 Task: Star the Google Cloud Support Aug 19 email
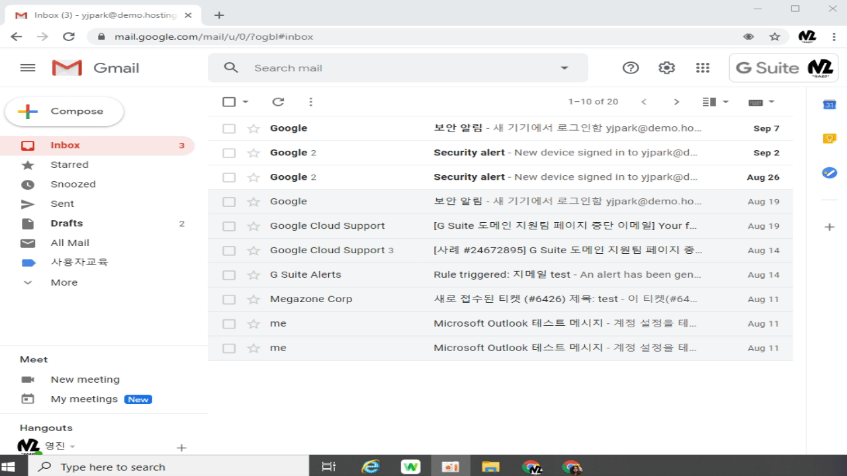tap(253, 226)
